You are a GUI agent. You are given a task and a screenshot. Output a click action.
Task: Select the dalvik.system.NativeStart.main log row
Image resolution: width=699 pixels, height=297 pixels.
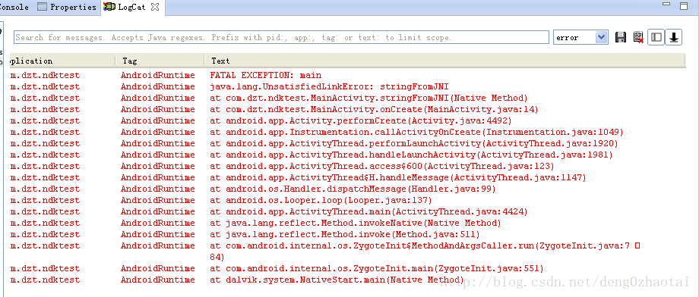(x=348, y=280)
